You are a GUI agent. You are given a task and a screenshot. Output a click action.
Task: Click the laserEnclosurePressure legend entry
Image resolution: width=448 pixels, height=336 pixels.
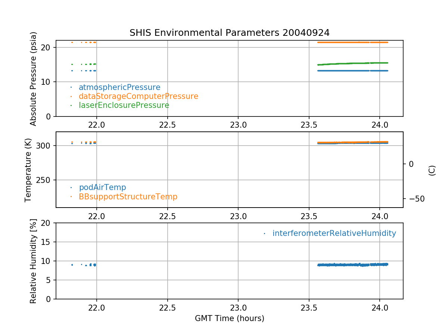(x=124, y=105)
